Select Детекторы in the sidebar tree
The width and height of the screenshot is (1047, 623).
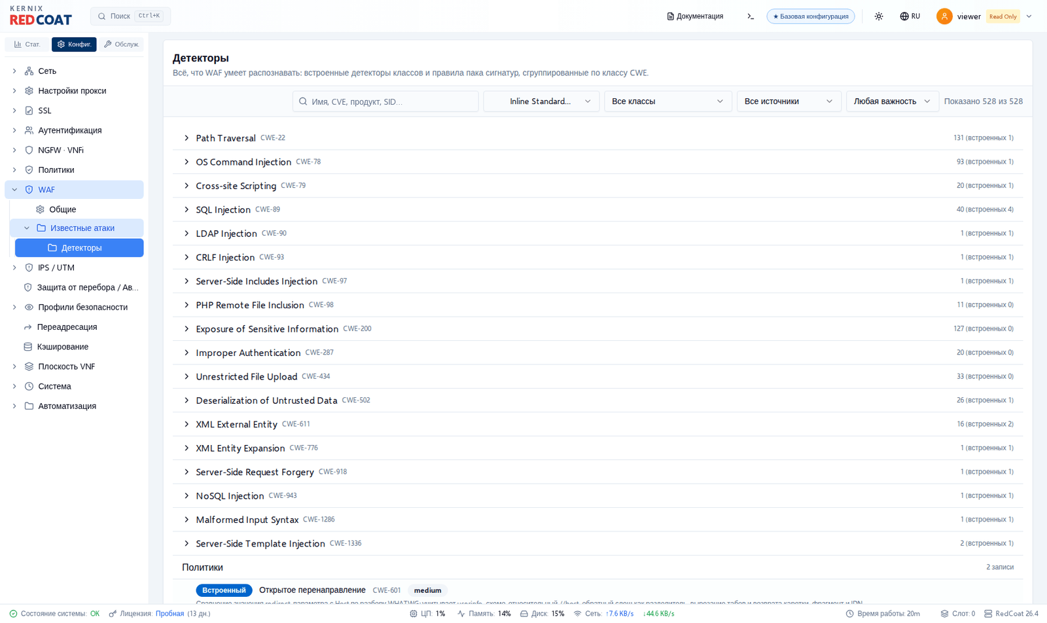tap(79, 248)
